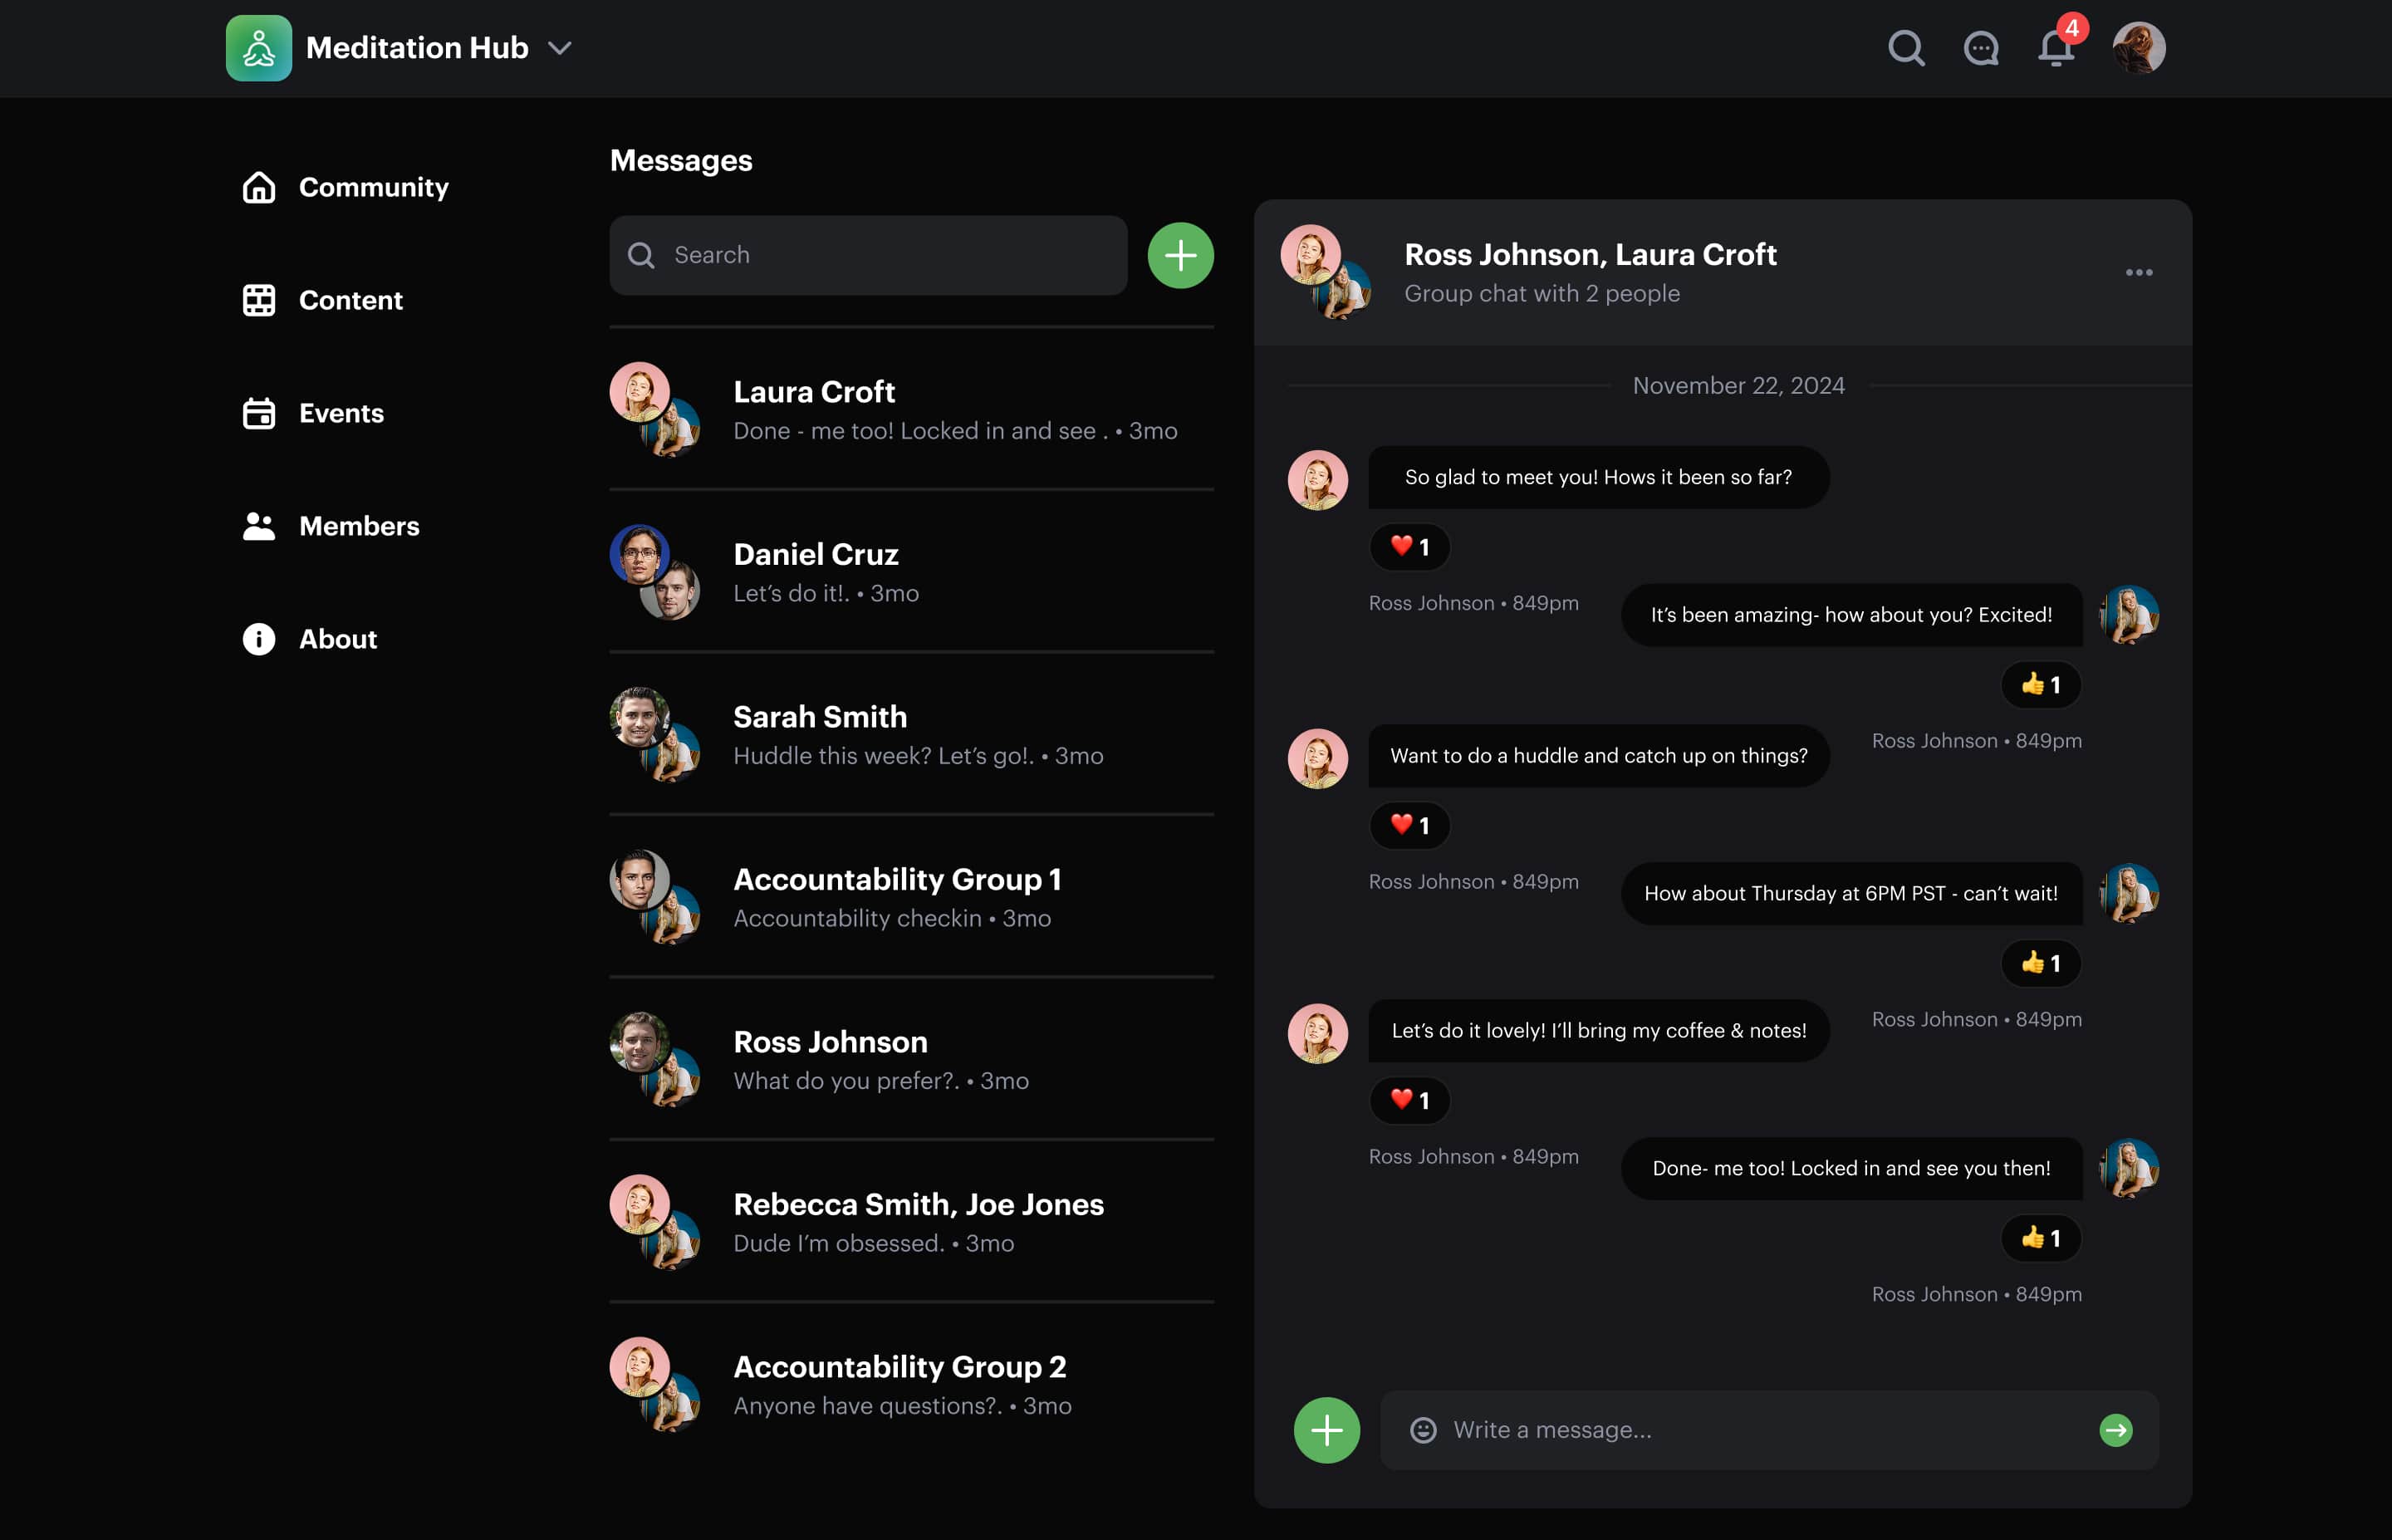Open the chat bubble icon in header
Screen dimensions: 2392x1540
1980,47
